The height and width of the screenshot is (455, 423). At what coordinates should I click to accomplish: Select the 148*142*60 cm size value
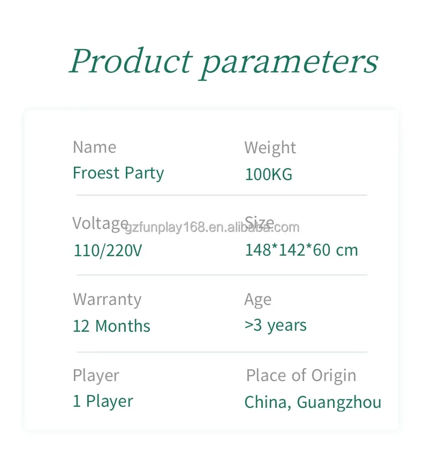click(x=301, y=250)
